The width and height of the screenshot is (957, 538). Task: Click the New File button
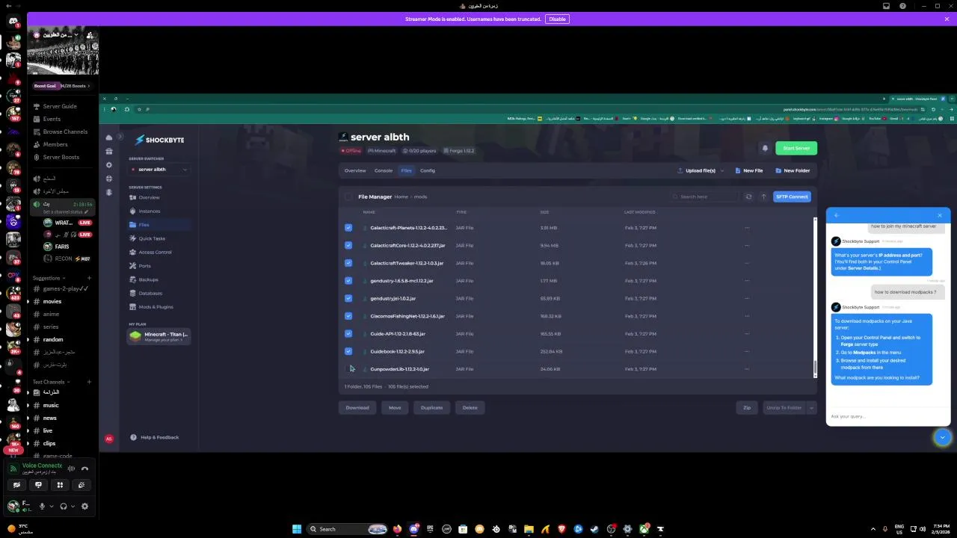(x=748, y=170)
